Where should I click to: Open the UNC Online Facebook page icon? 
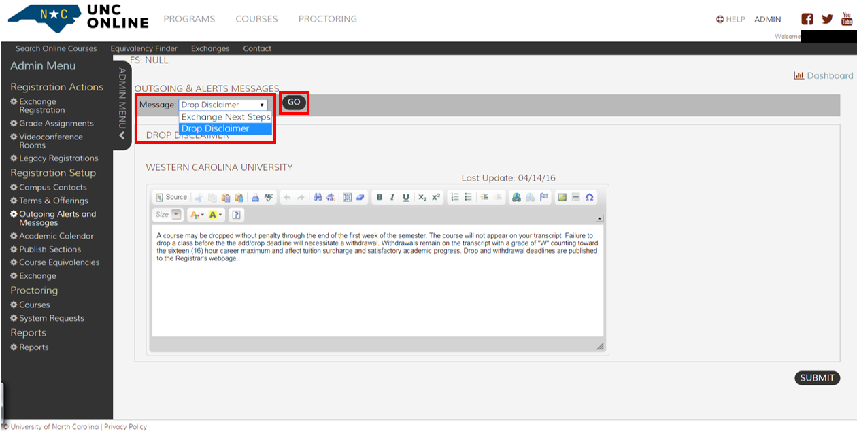pyautogui.click(x=807, y=19)
